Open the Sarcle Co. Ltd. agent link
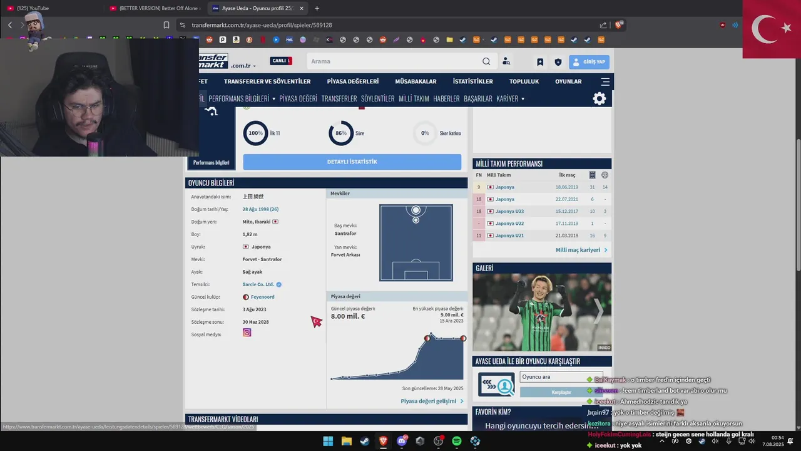Viewport: 801px width, 451px height. click(258, 284)
